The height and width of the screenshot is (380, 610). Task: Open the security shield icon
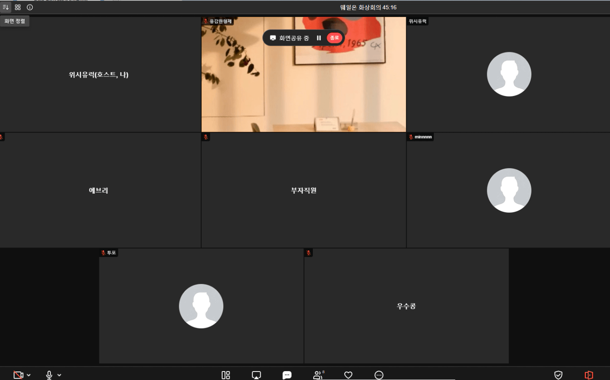(x=558, y=375)
